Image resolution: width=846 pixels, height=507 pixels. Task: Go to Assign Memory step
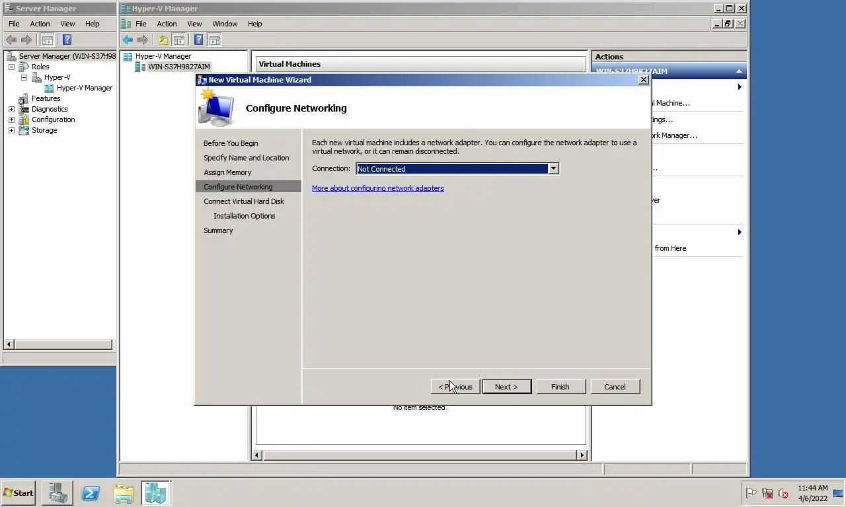[227, 172]
